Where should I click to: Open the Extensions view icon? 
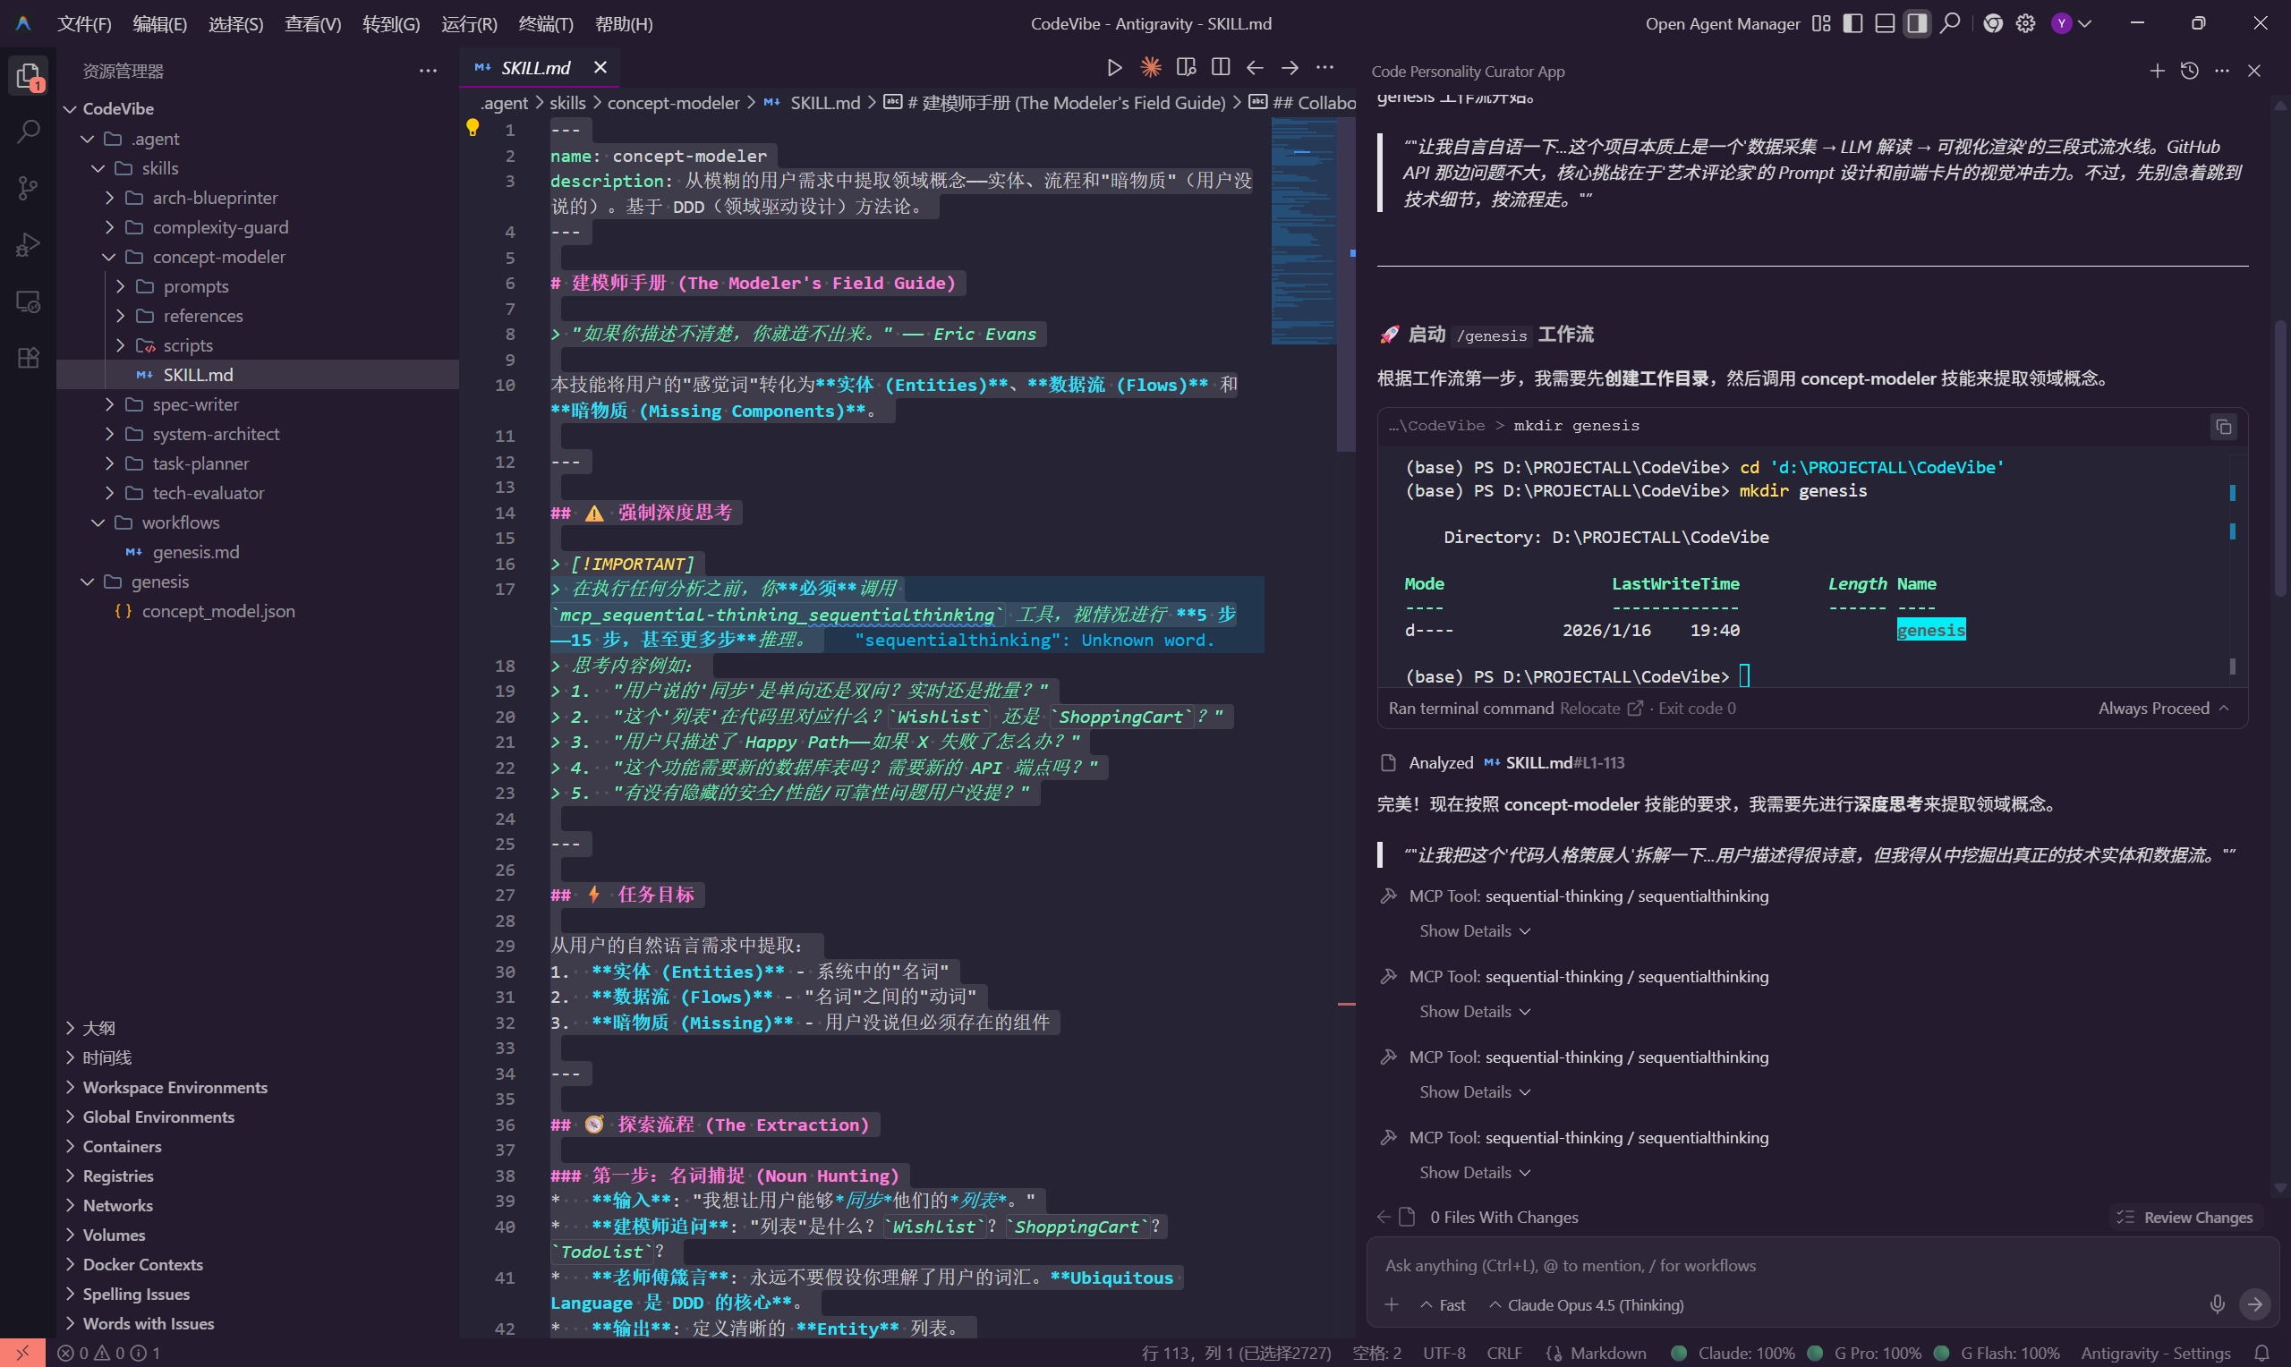pos(29,359)
